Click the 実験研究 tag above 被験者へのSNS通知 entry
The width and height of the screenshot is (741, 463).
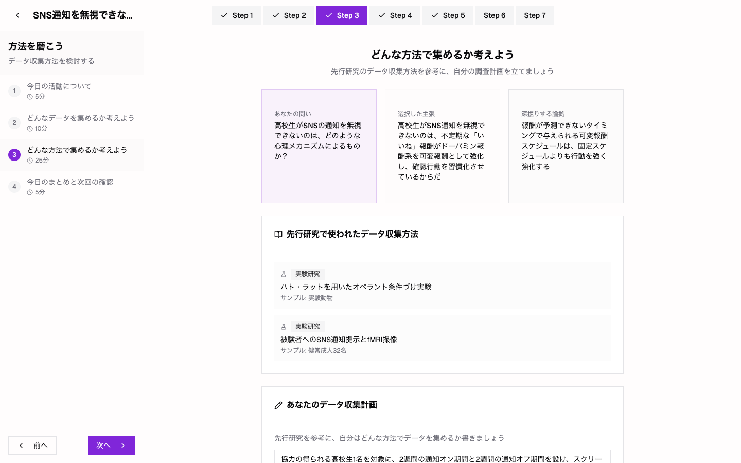[308, 327]
